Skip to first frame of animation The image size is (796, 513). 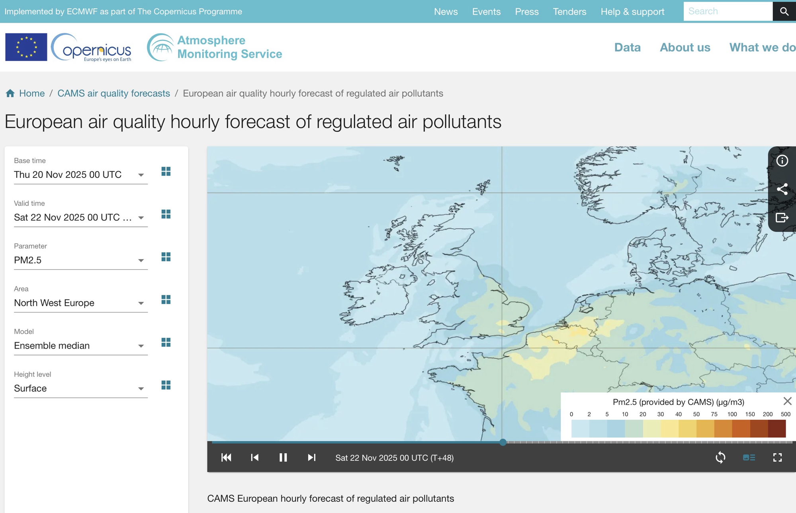[226, 458]
